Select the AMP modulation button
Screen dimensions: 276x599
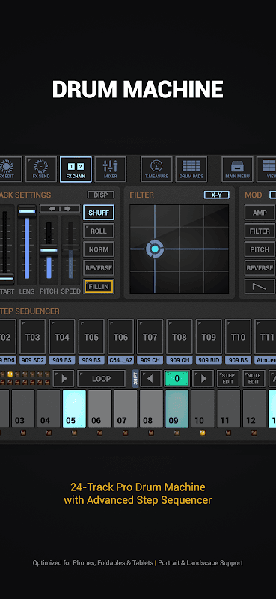coord(260,213)
